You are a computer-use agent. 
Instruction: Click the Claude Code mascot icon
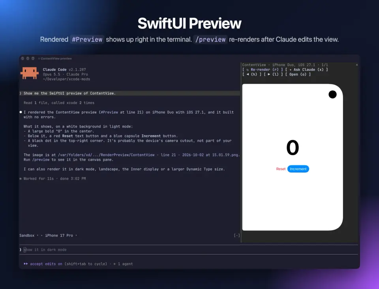pyautogui.click(x=30, y=73)
